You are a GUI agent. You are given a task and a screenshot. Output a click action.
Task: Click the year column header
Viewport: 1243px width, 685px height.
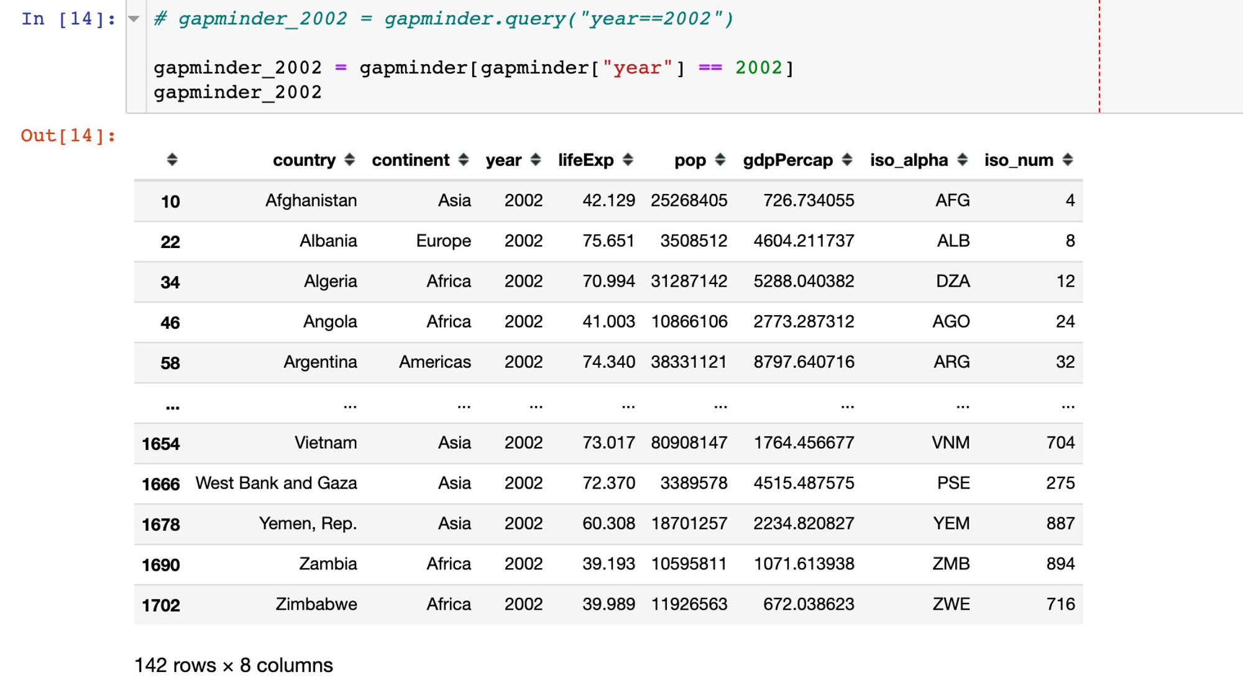coord(503,160)
